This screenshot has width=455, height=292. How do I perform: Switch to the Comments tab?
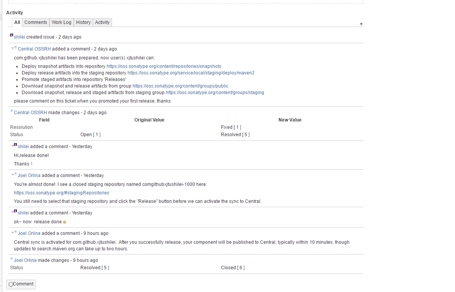pyautogui.click(x=36, y=22)
